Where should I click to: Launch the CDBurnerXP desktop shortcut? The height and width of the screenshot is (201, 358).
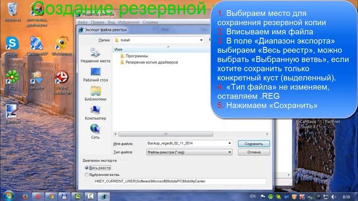coord(37,46)
